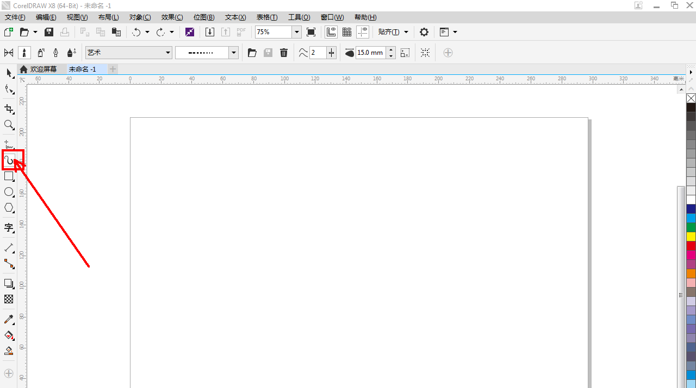Select the Pick (arrow) tool

point(9,73)
